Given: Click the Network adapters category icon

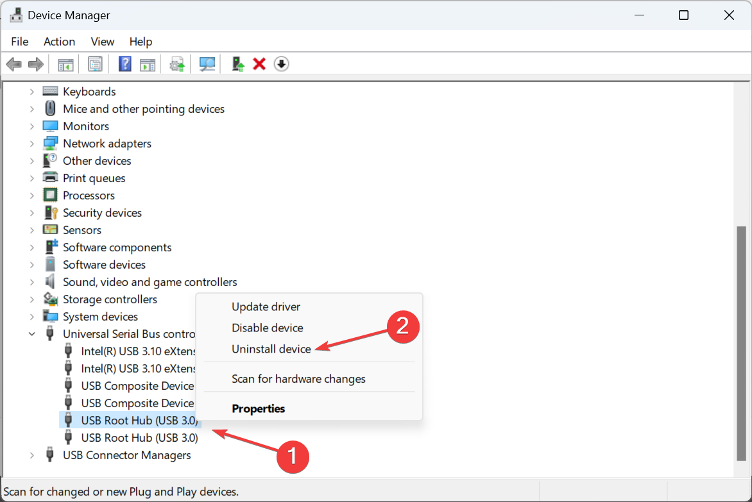Looking at the screenshot, I should coord(50,143).
